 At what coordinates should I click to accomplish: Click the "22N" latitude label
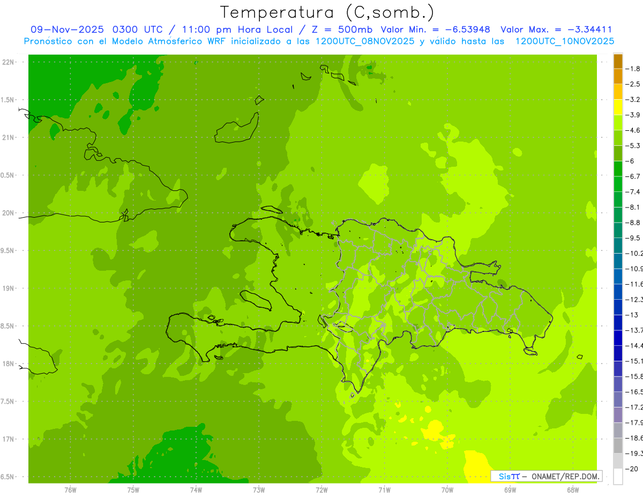tap(9, 62)
